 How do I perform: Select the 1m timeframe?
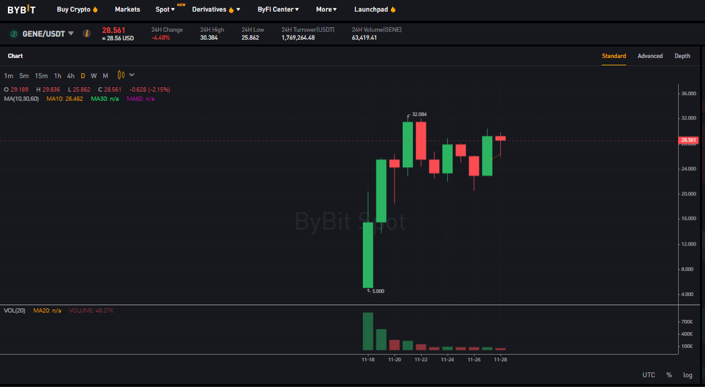pyautogui.click(x=9, y=76)
